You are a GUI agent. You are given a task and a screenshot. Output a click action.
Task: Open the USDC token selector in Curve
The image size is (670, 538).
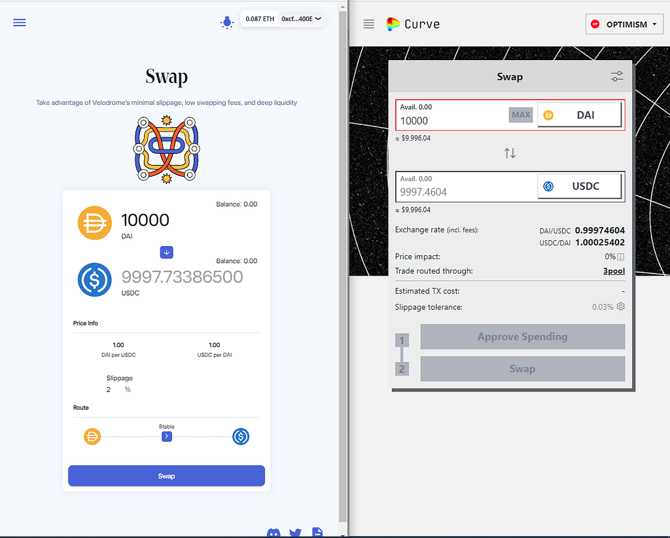coord(580,187)
